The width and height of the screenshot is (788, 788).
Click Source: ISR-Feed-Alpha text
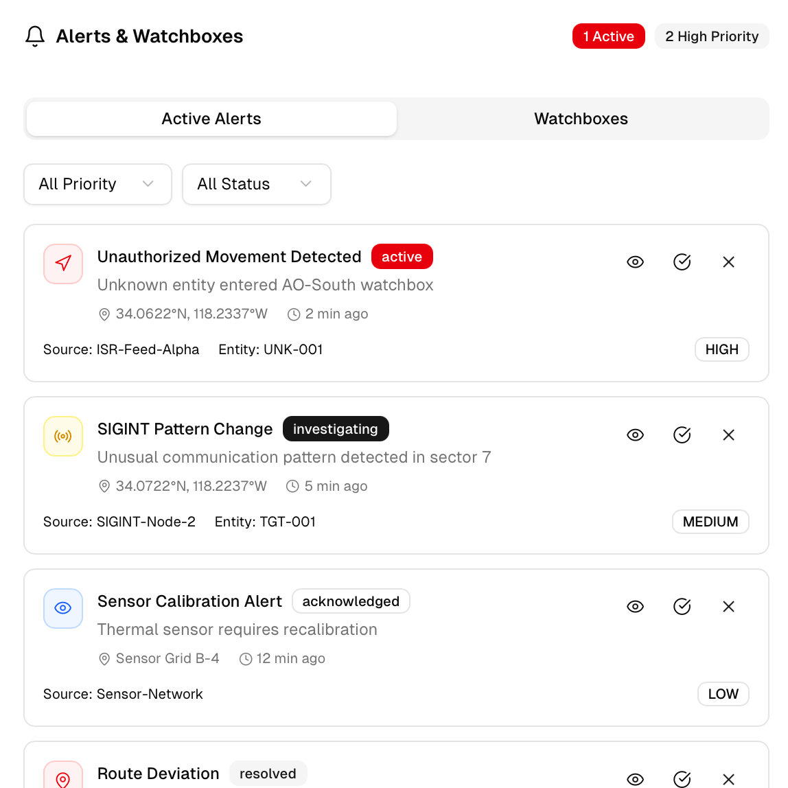click(x=121, y=349)
